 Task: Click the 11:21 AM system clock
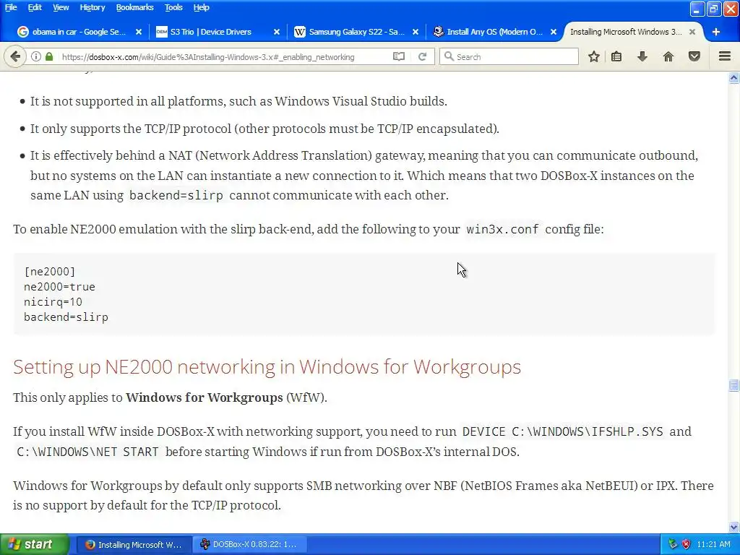[713, 545]
